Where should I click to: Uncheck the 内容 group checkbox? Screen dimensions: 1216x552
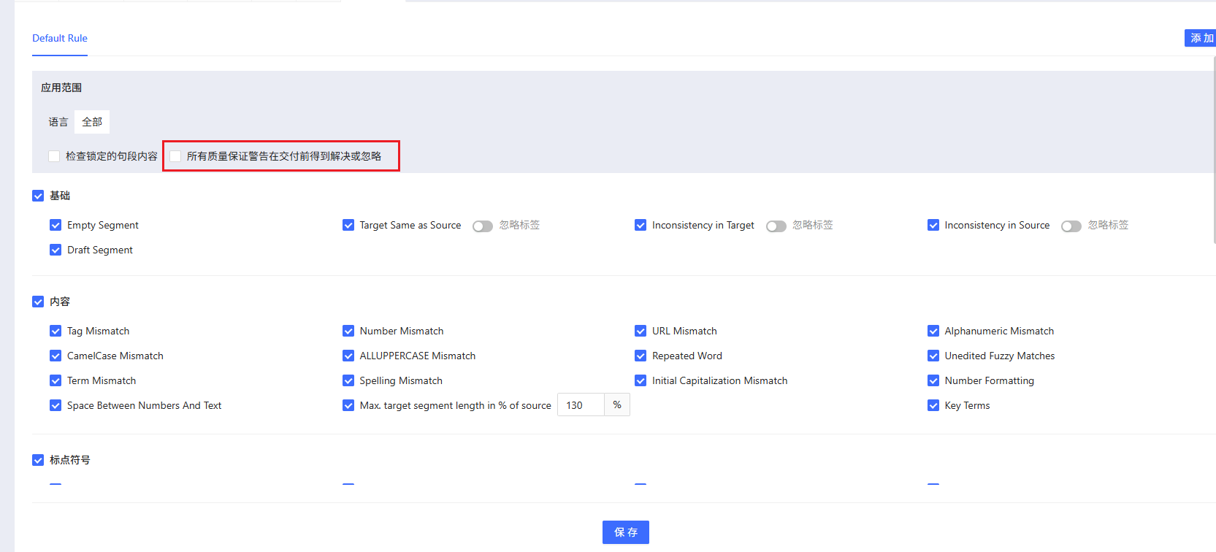tap(38, 302)
